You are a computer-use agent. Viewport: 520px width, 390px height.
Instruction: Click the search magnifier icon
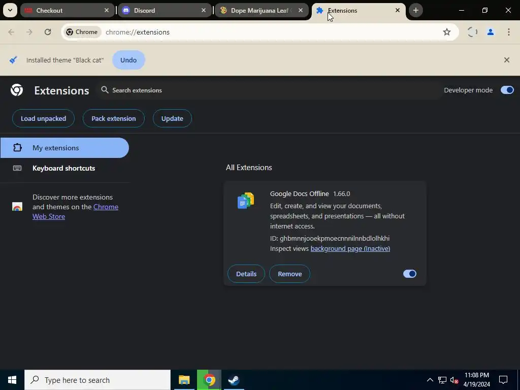pyautogui.click(x=105, y=90)
